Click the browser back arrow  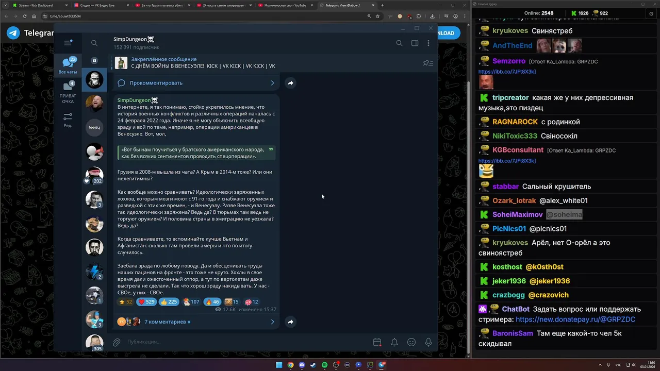coord(6,16)
